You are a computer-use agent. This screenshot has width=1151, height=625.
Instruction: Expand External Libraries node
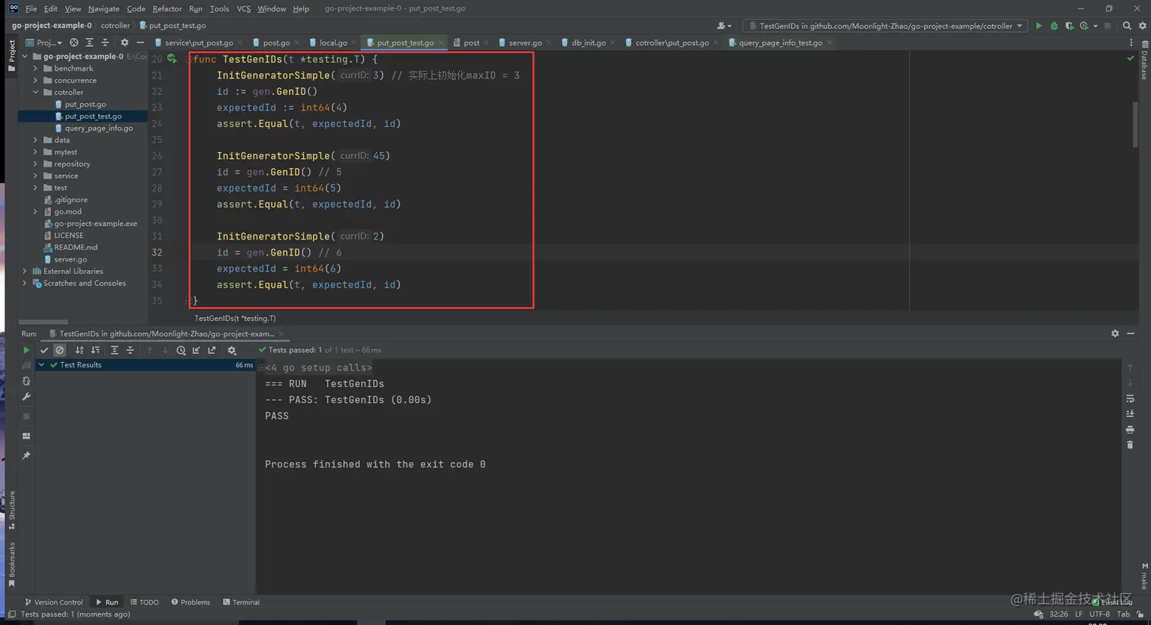pos(25,271)
